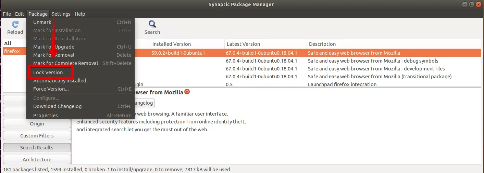
Task: Click the Search Results button
Action: pyautogui.click(x=37, y=148)
